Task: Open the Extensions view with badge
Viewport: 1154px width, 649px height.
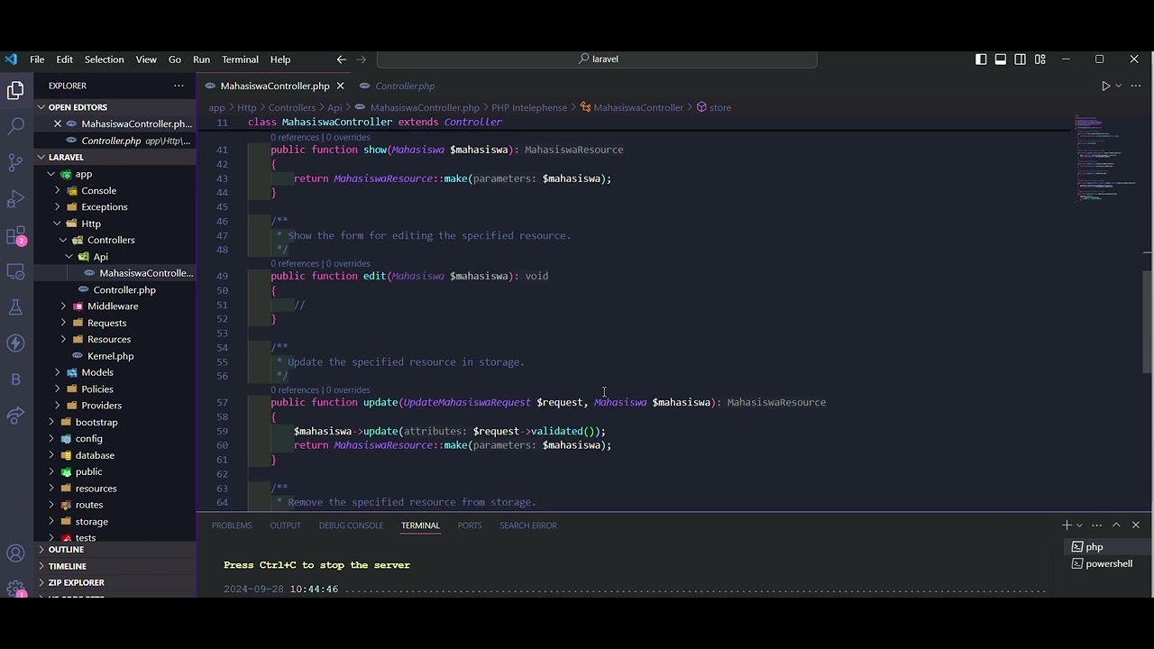Action: click(15, 235)
